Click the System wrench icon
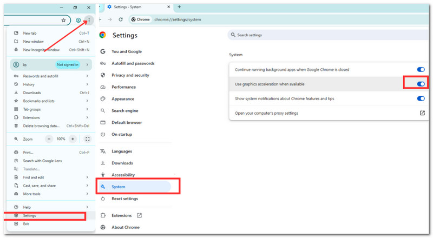 coord(103,187)
